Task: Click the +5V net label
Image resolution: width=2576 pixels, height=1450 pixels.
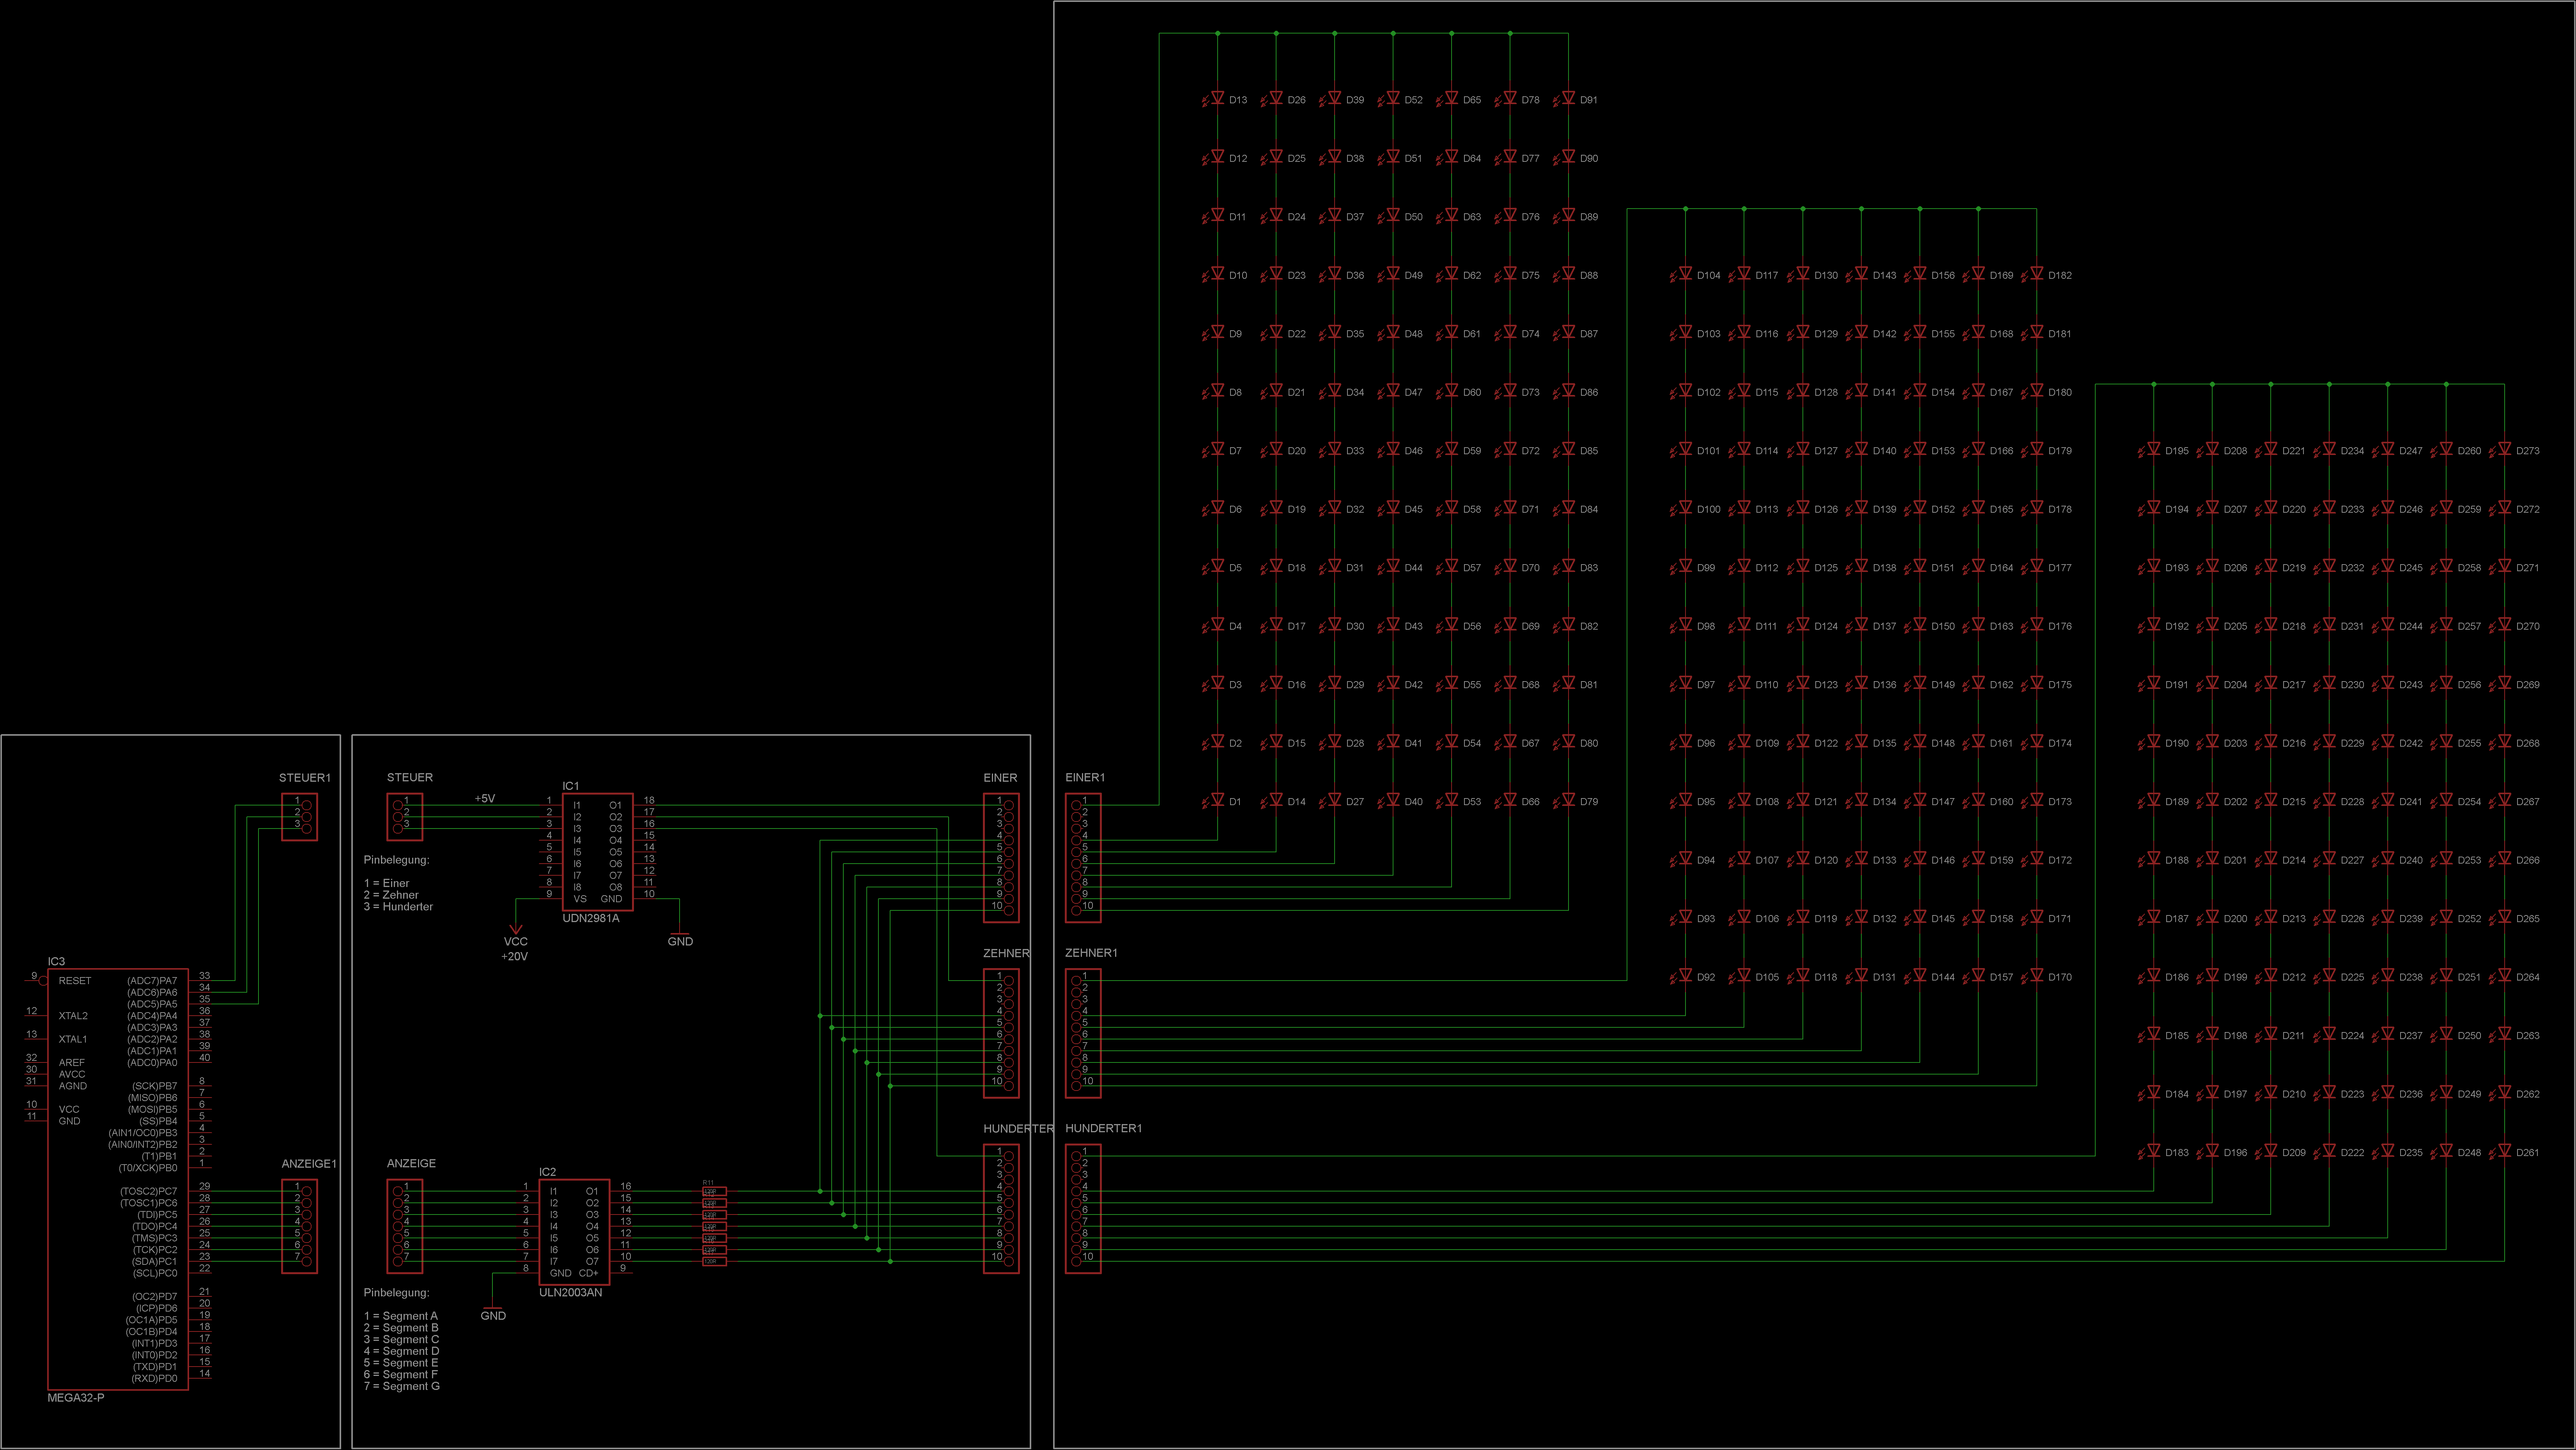Action: (485, 798)
